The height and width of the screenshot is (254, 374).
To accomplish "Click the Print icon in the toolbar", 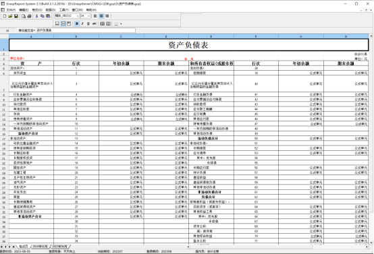I will (x=29, y=16).
